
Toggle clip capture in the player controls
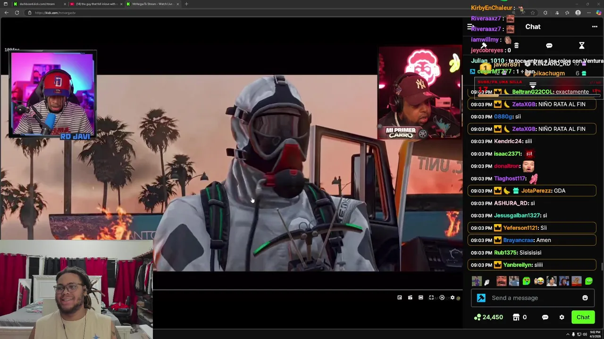[x=410, y=298]
